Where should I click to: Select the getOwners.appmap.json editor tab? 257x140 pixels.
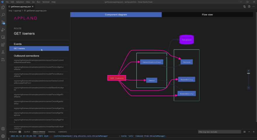click(21, 6)
